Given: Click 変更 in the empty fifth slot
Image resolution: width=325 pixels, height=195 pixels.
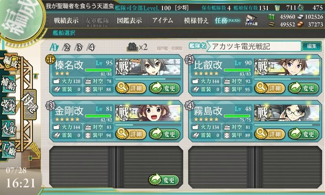Looking at the screenshot, I should coord(164,180).
